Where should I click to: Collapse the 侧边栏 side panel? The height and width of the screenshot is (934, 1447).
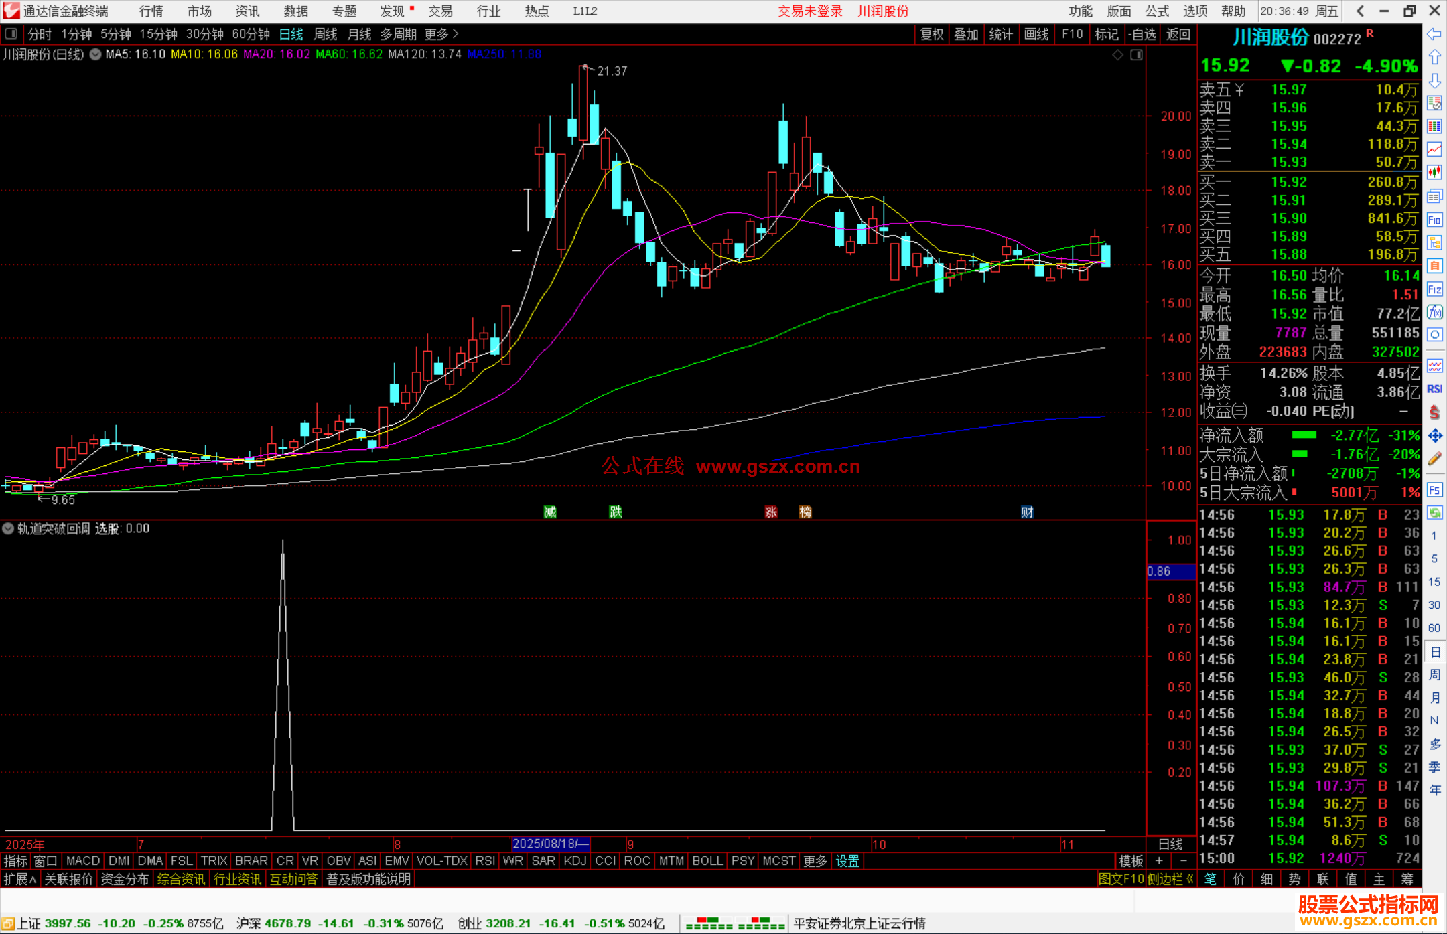tap(1170, 879)
